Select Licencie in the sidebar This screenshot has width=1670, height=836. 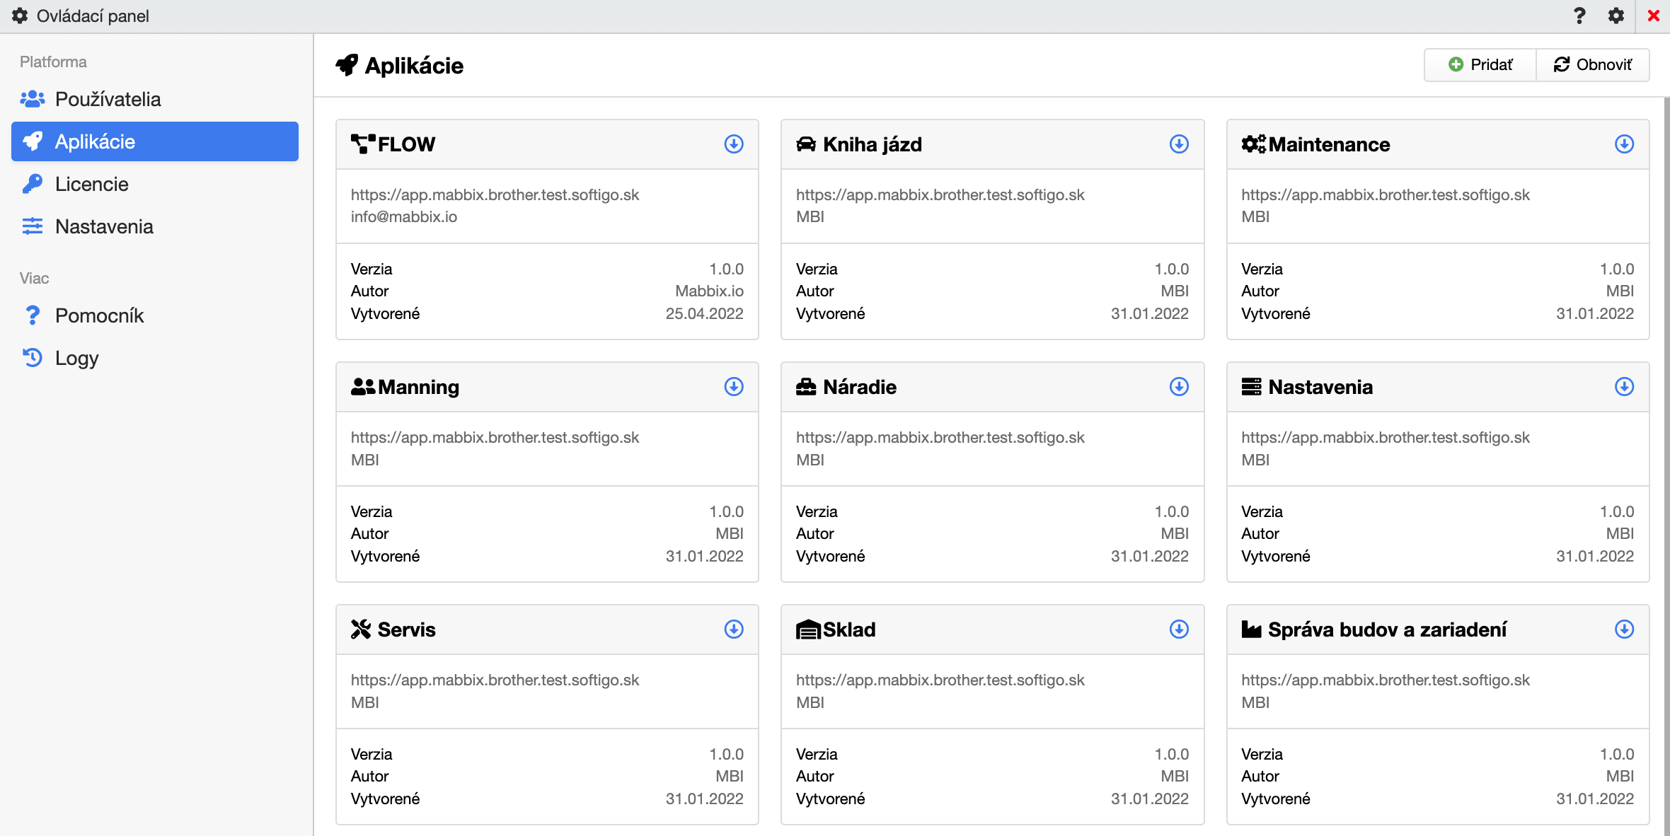(91, 184)
